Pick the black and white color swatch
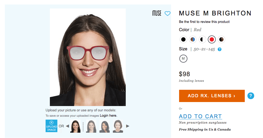This screenshot has width=263, height=138. click(x=202, y=39)
